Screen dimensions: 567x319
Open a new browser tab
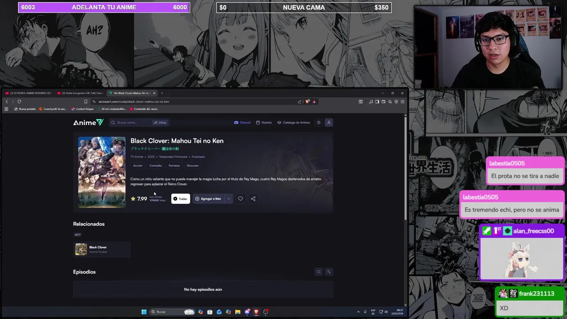[162, 93]
